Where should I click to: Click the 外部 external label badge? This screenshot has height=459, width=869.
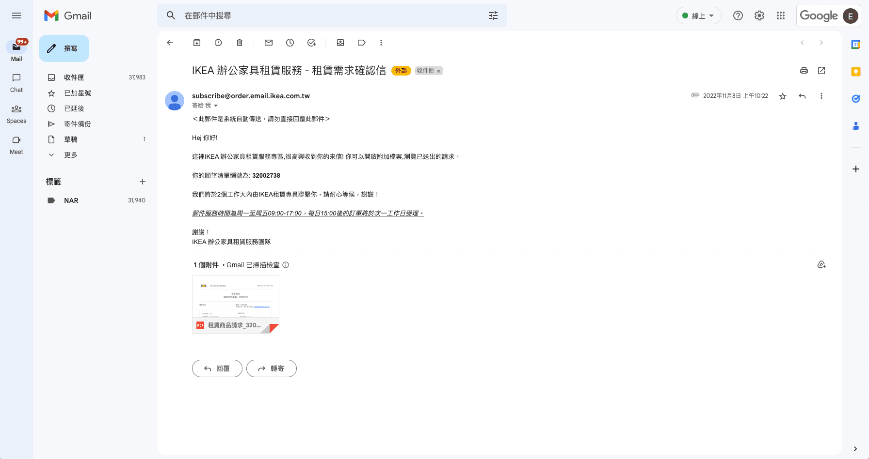[401, 71]
